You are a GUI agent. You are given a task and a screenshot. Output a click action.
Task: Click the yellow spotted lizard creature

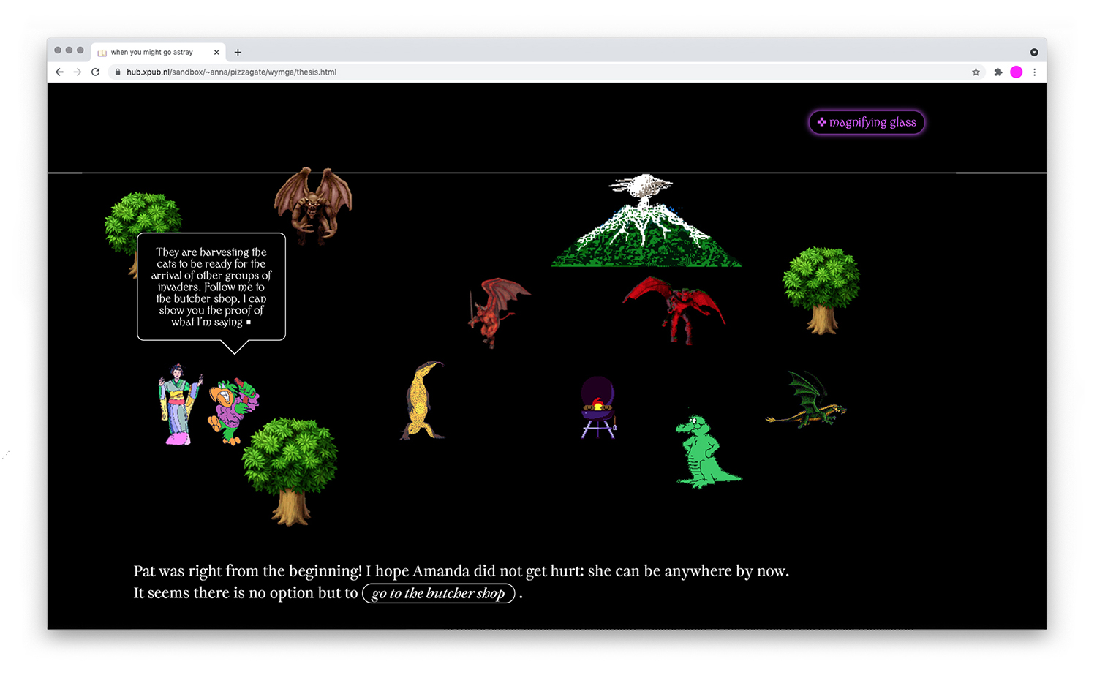pyautogui.click(x=423, y=400)
